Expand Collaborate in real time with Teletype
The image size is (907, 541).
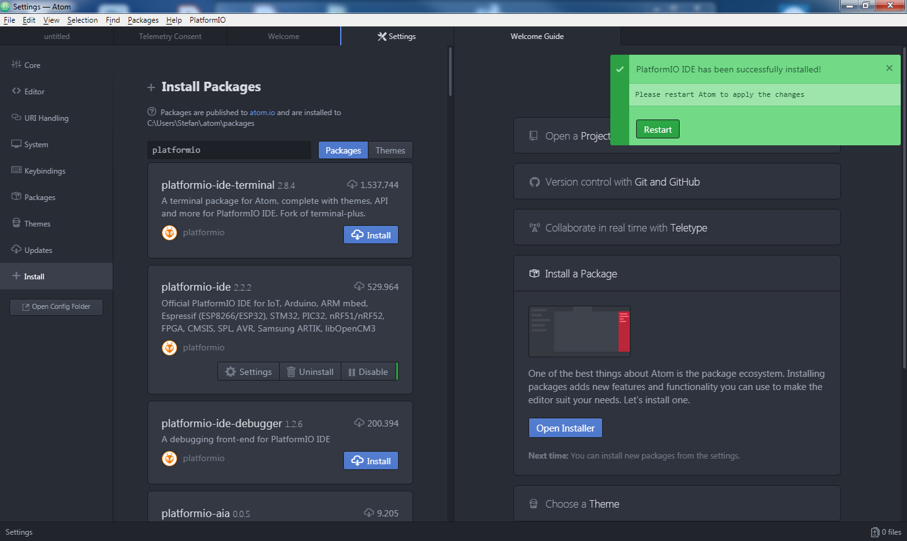click(x=677, y=228)
